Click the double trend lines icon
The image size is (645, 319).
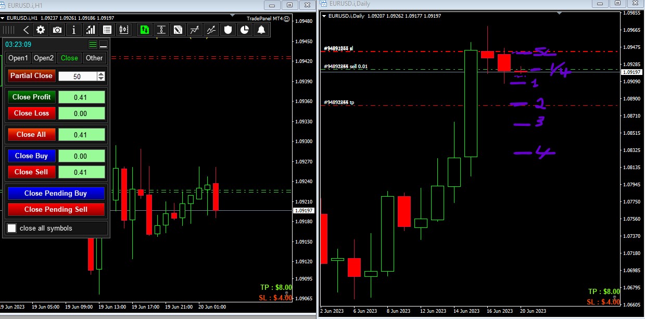click(211, 30)
